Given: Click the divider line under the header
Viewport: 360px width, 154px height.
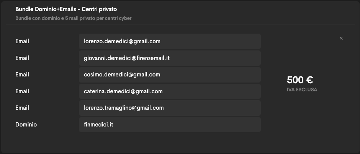Looking at the screenshot, I should pos(180,24).
